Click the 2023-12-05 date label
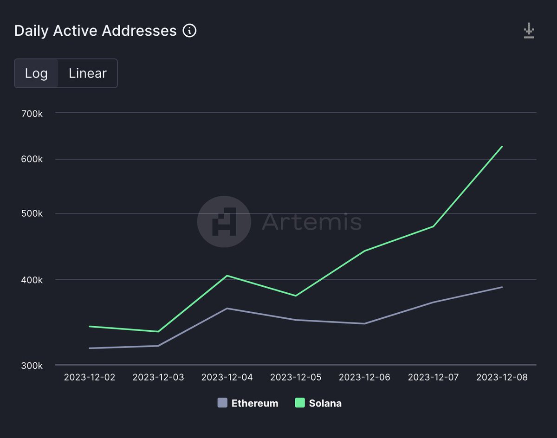The width and height of the screenshot is (557, 438). point(296,377)
